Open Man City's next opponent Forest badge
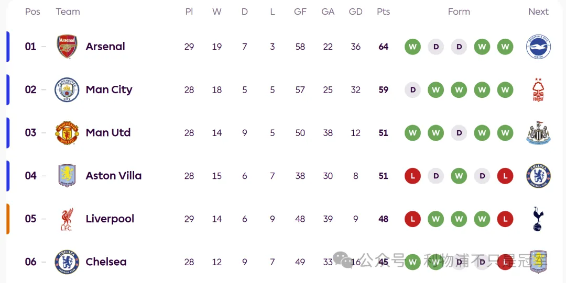Image resolution: width=566 pixels, height=283 pixels. click(x=538, y=90)
